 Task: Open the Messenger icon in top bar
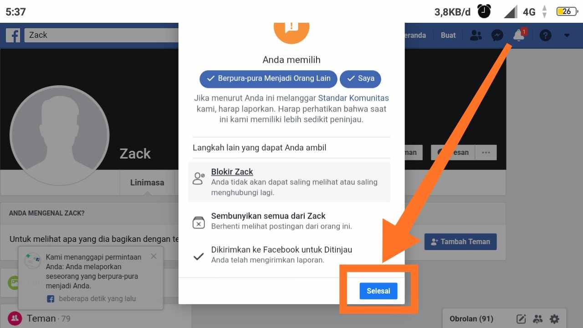(497, 35)
